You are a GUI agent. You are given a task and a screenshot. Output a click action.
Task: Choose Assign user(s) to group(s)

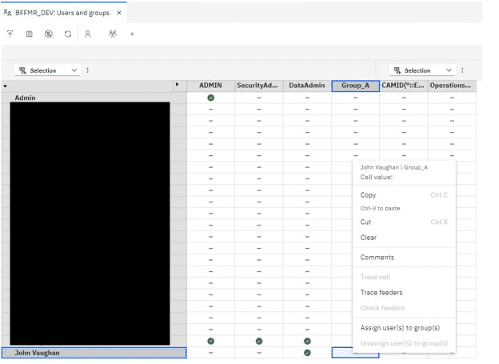pos(400,328)
